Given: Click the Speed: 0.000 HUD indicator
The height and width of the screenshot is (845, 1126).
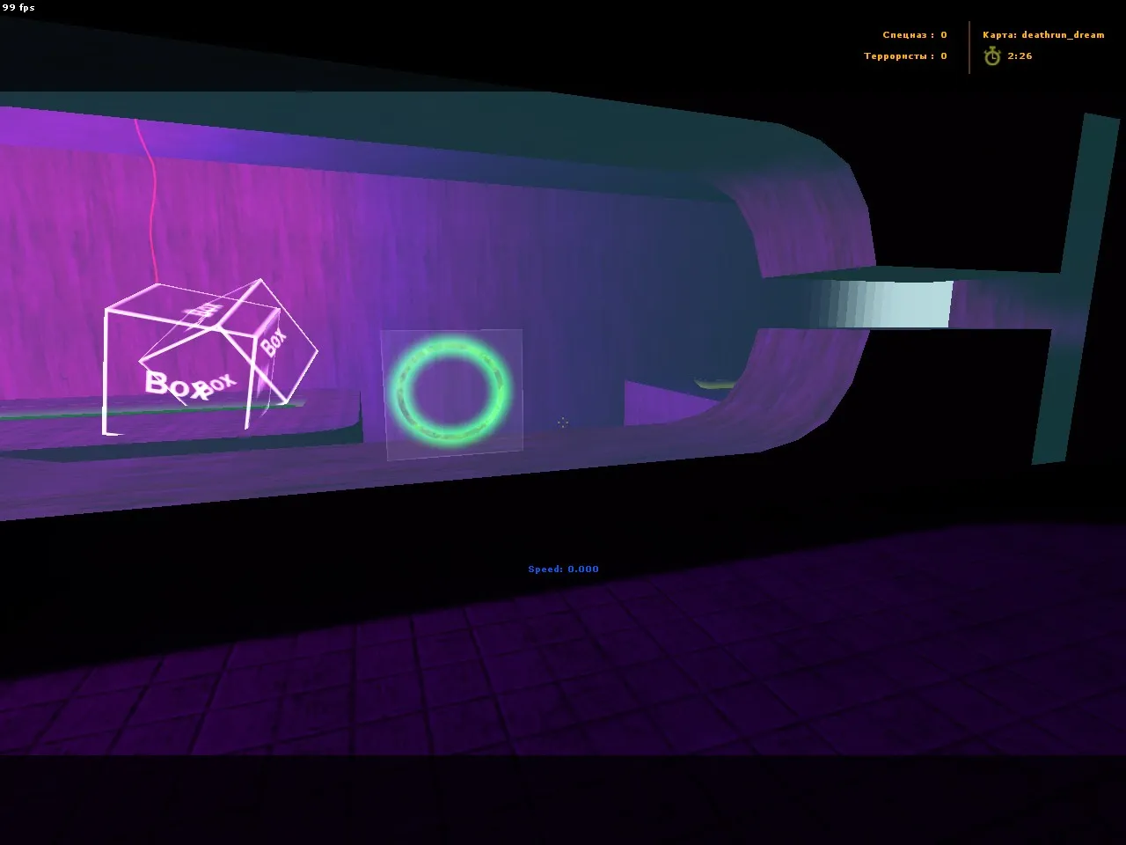Looking at the screenshot, I should tap(562, 569).
